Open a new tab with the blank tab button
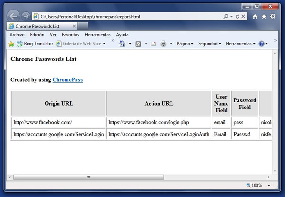The width and height of the screenshot is (285, 197). [83, 26]
